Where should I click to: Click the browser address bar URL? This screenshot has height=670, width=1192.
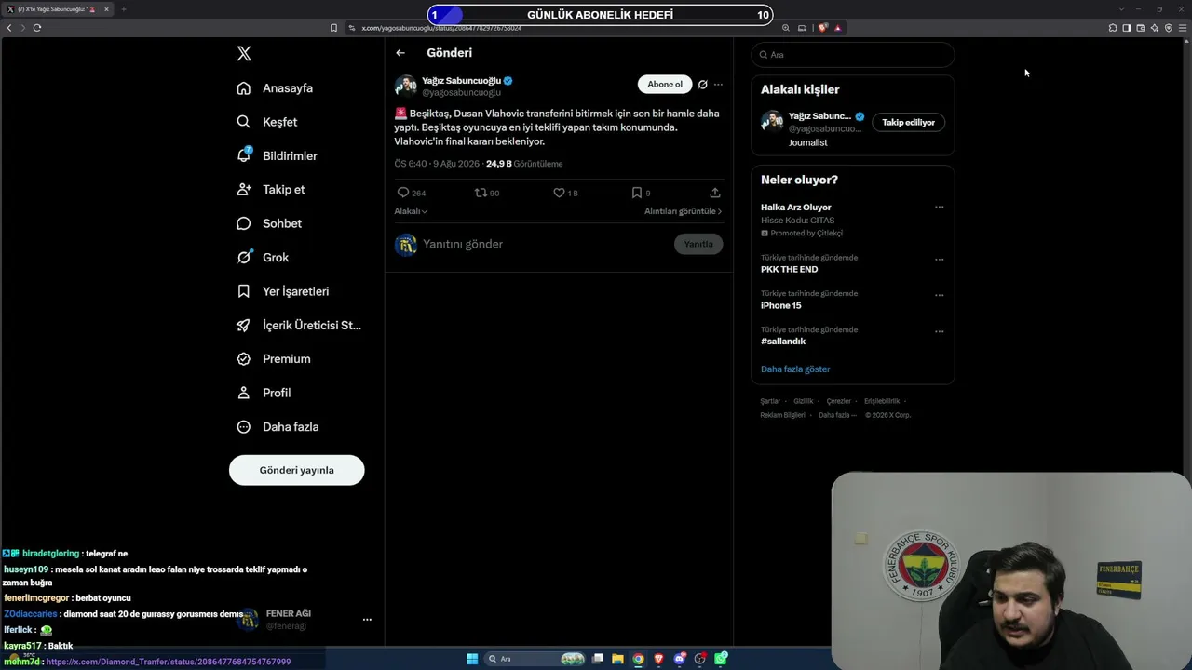pos(441,28)
